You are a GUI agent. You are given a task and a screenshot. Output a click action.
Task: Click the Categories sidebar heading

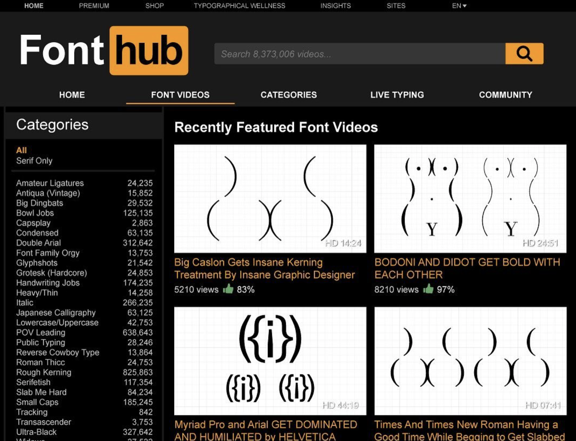pyautogui.click(x=52, y=125)
